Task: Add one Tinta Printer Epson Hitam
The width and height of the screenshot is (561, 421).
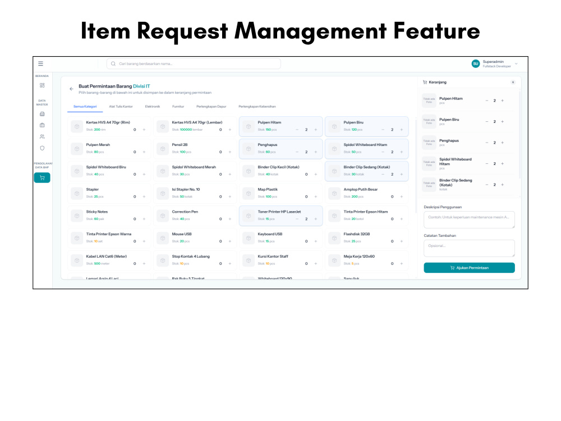Action: [x=402, y=219]
